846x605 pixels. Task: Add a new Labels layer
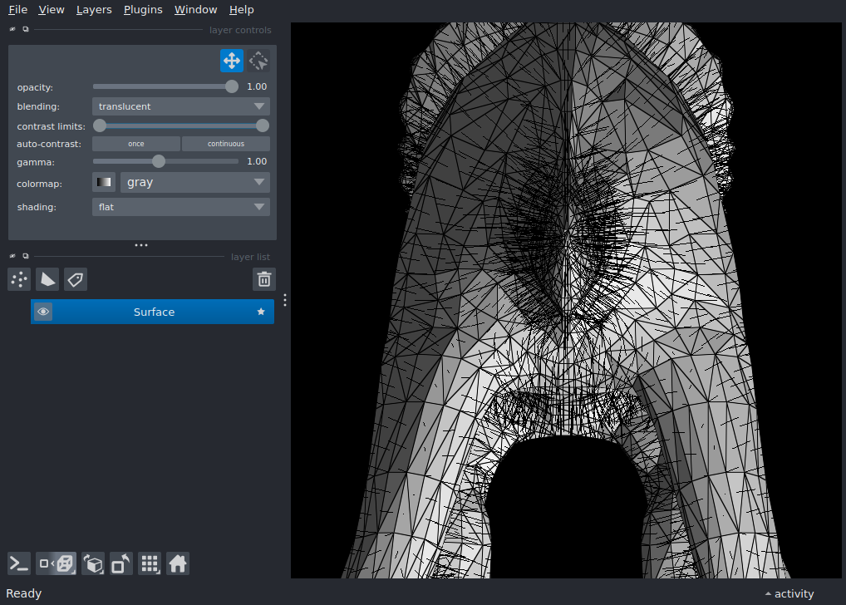pos(76,279)
